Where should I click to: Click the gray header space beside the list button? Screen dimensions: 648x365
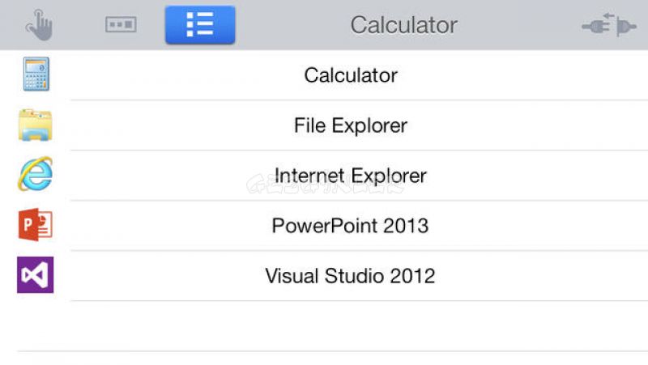coord(292,25)
